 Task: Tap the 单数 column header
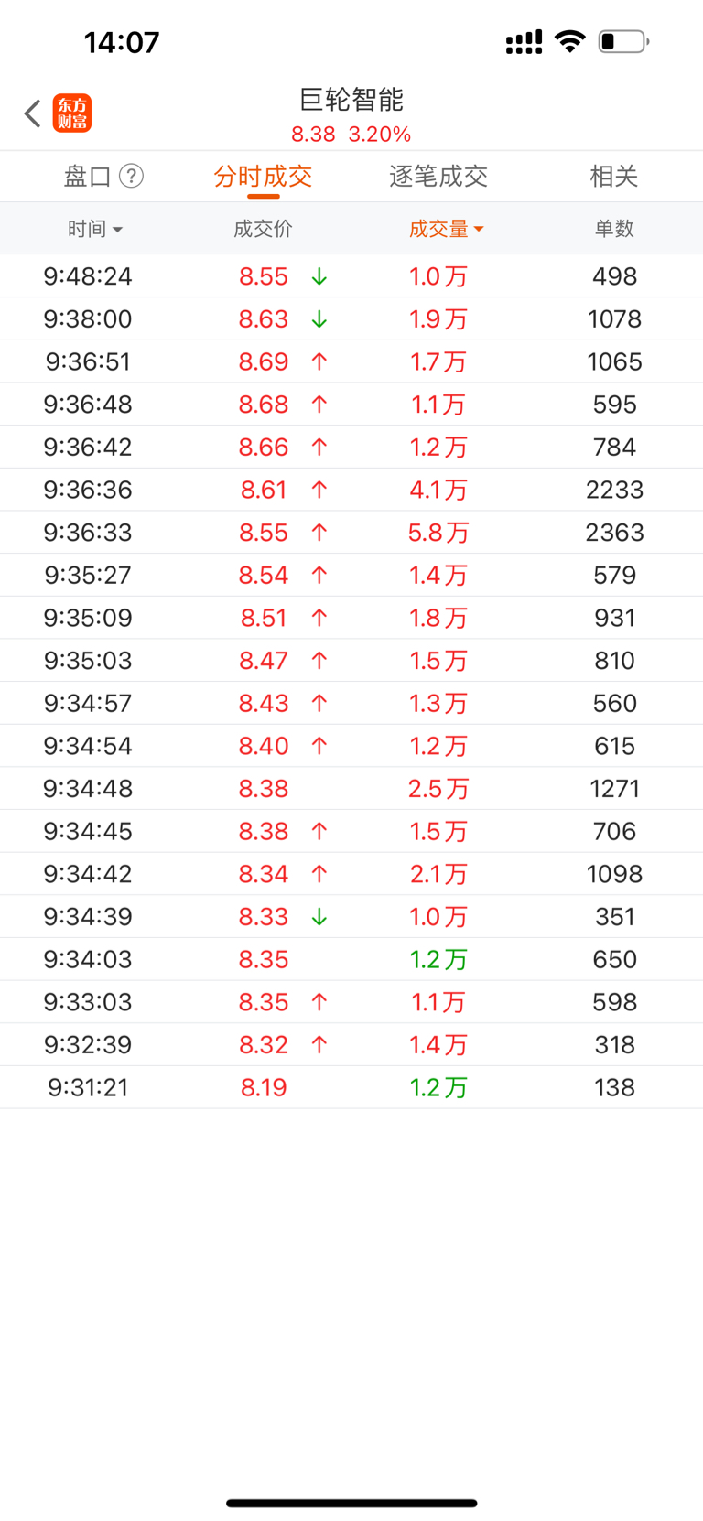[x=614, y=229]
